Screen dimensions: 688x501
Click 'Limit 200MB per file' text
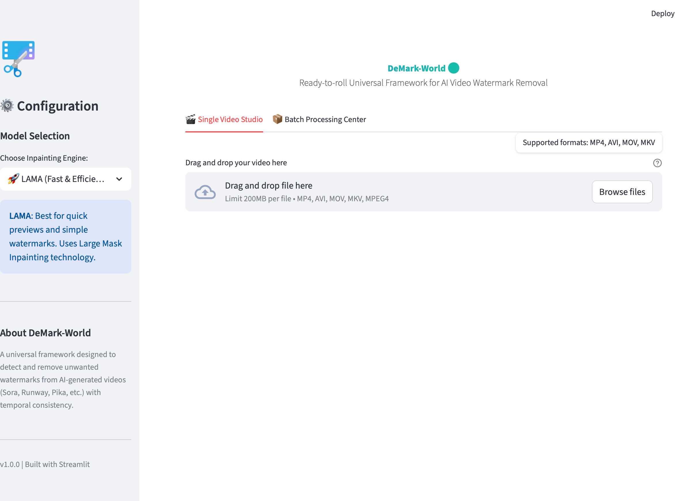click(x=258, y=198)
